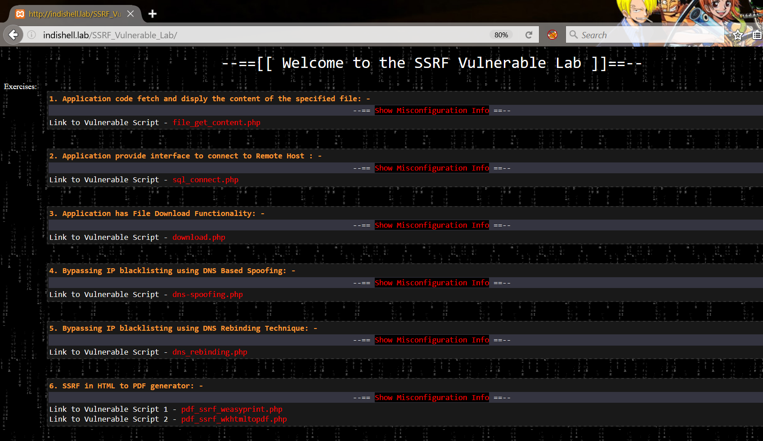Open the bookmarks list icon
Viewport: 763px width, 441px height.
[757, 35]
